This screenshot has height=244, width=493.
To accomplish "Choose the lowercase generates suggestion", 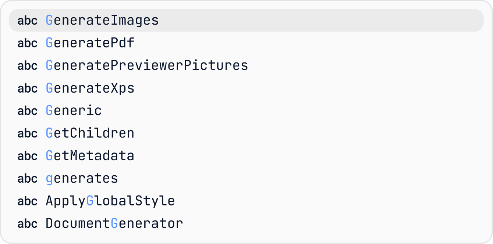I will pyautogui.click(x=246, y=178).
